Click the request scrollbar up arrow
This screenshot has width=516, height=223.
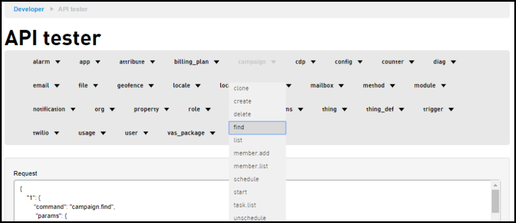(495, 185)
